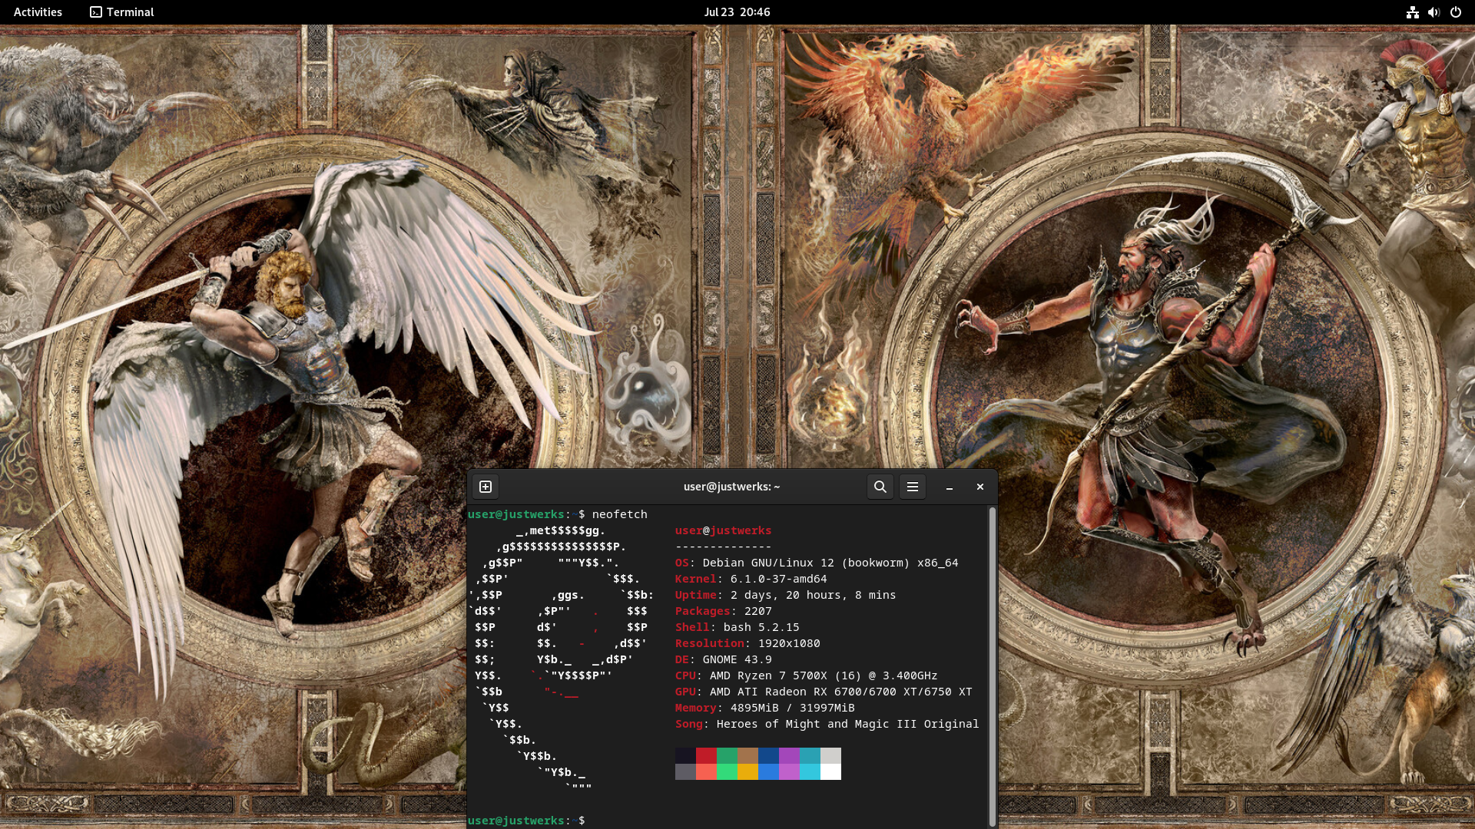Click the 'Uptime: 2 days, 20 hours' line
This screenshot has height=829, width=1475.
click(x=785, y=595)
